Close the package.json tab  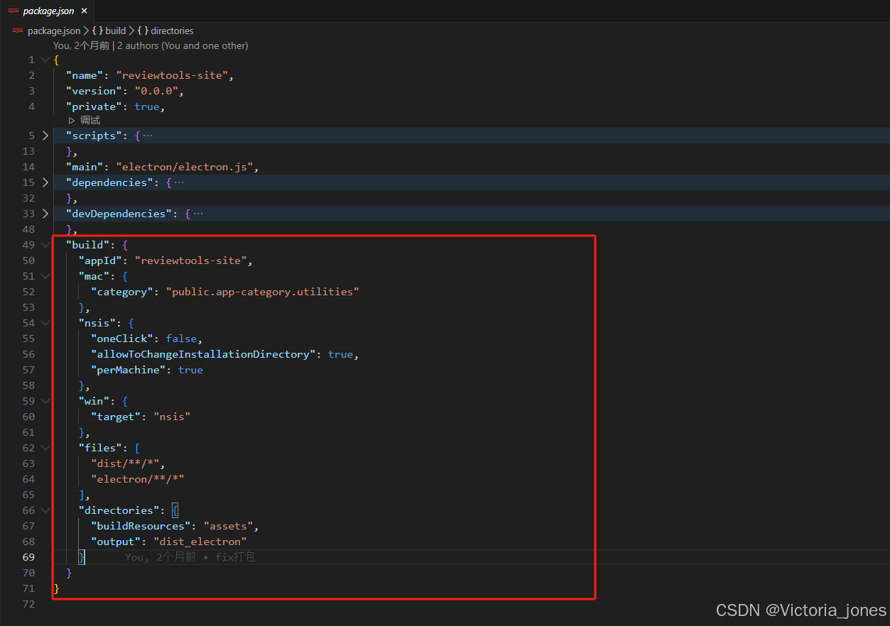click(x=84, y=11)
